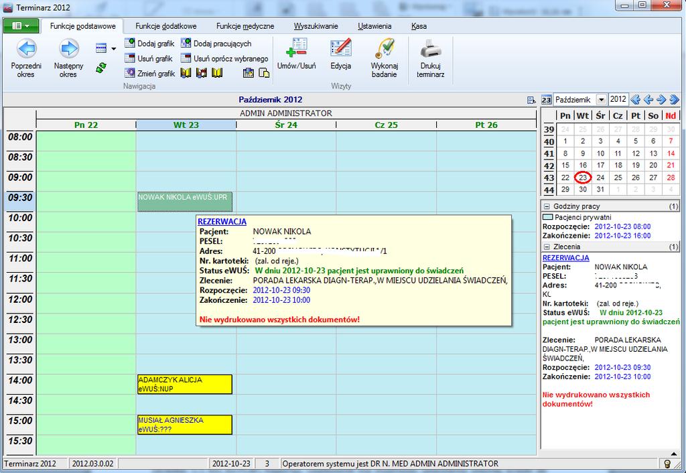
Task: Switch to Funkcje podstawowe tab
Action: pos(82,26)
